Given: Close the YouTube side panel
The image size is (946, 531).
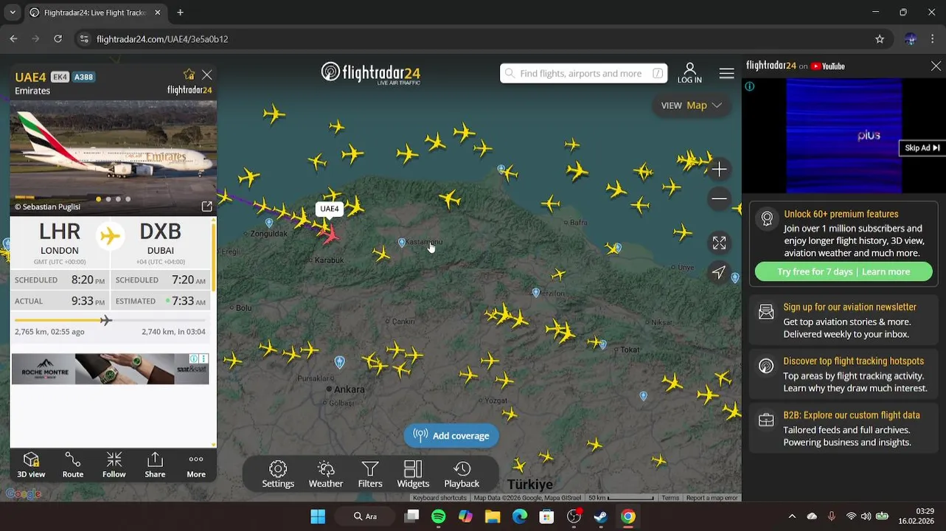Looking at the screenshot, I should [936, 66].
